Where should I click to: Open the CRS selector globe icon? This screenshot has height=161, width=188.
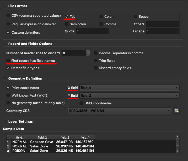pos(177,111)
